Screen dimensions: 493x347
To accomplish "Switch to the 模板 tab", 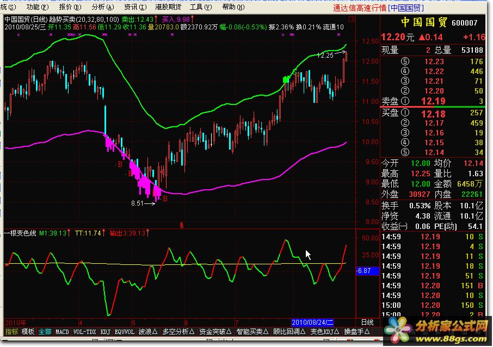I will point(28,332).
